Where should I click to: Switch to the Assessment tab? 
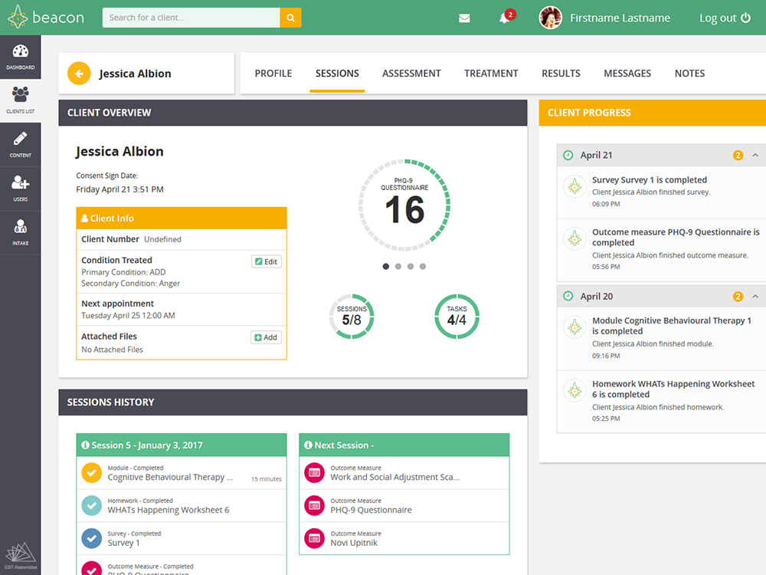pyautogui.click(x=411, y=74)
